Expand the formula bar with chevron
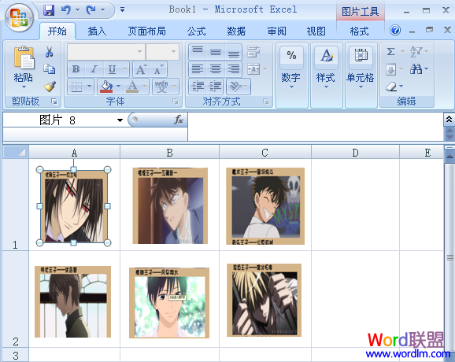455x362 pixels. tap(449, 119)
